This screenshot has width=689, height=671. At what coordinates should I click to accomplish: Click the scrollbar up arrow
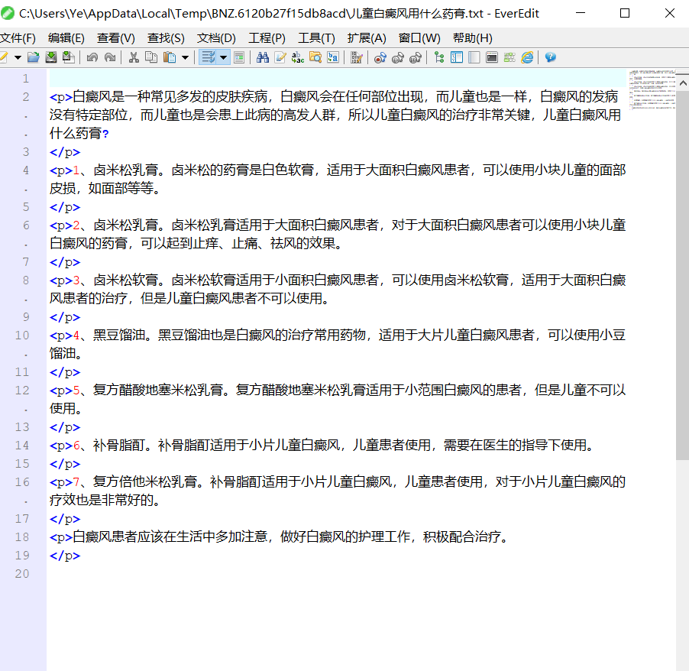tap(682, 83)
